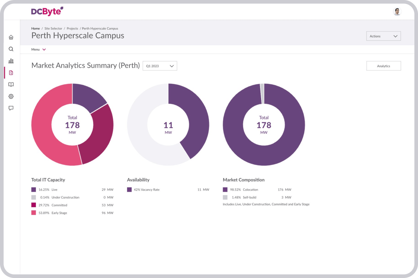Click the Early Stage legend color swatch
Image resolution: width=418 pixels, height=278 pixels.
33,213
